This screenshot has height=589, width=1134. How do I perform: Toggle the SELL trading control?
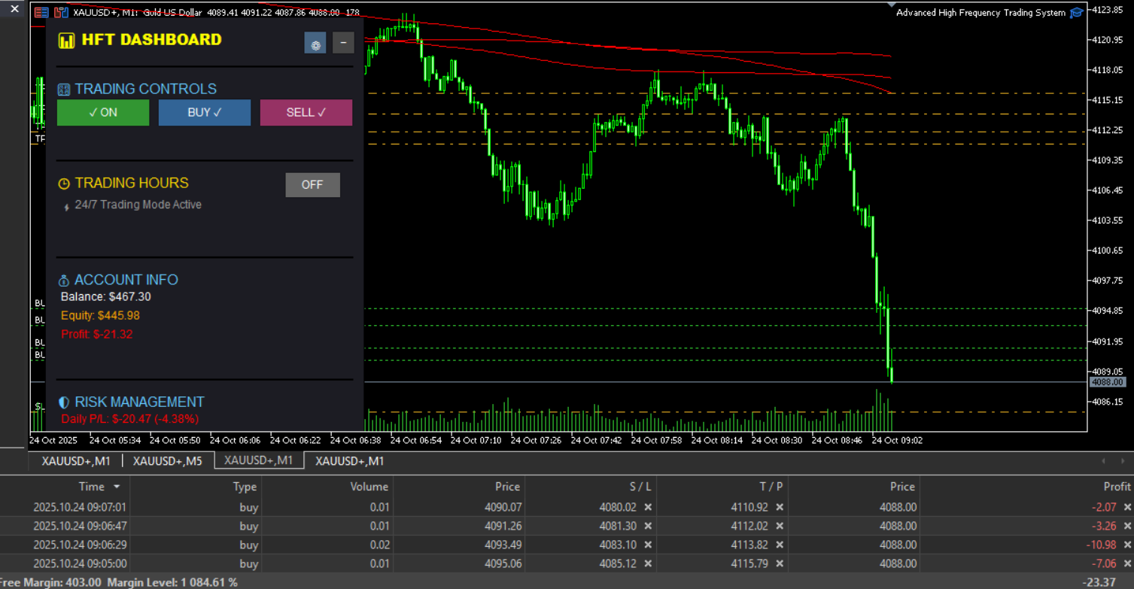[x=306, y=113]
